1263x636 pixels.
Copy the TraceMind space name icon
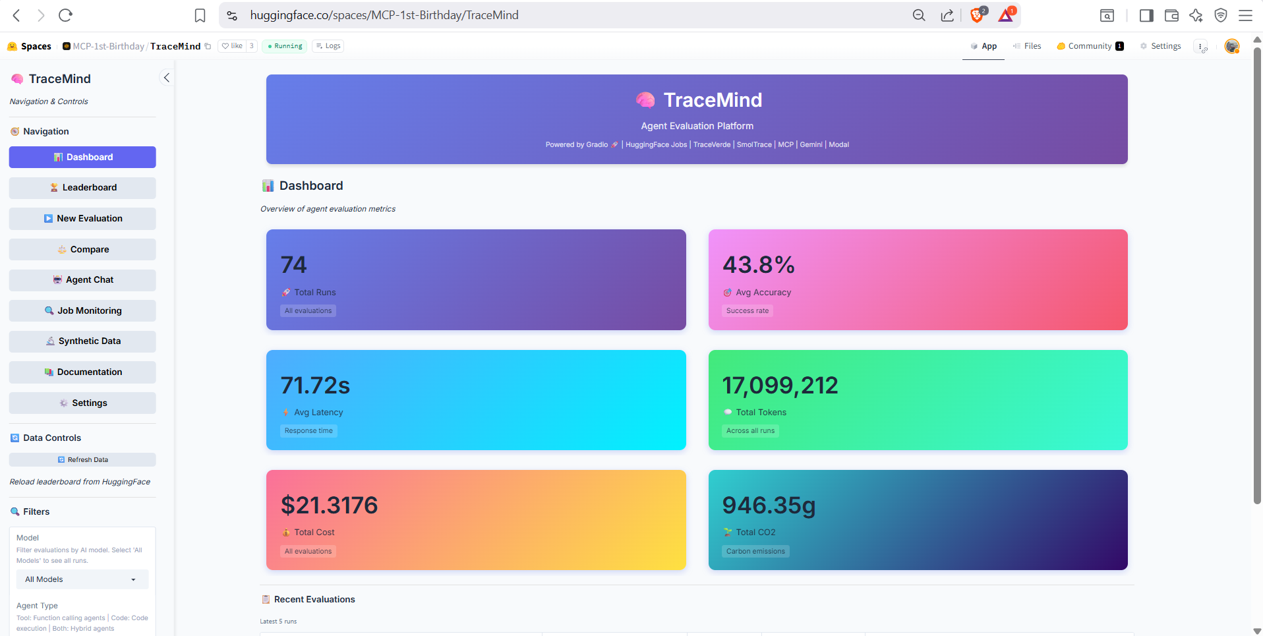(x=208, y=46)
